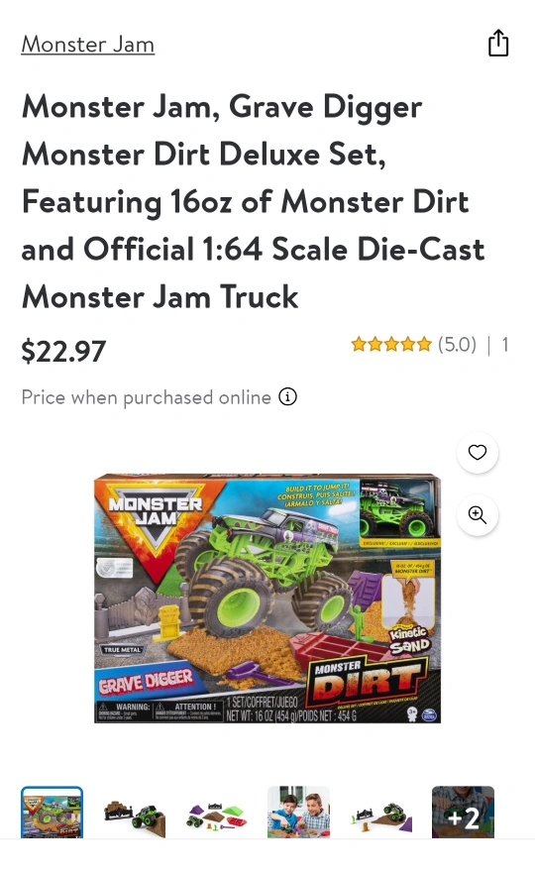
Task: Select thumbnail of truck on dirt ramp
Action: coord(135,813)
